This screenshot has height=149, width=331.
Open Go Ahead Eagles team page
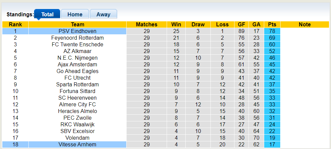(x=77, y=71)
